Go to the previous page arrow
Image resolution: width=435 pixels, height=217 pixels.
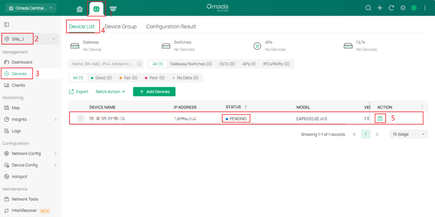tap(354, 134)
